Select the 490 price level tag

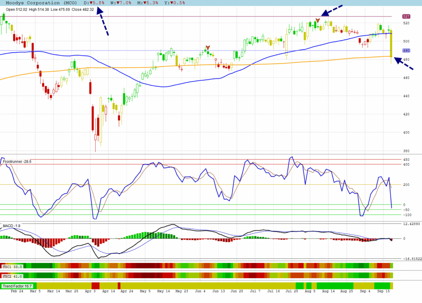(406, 50)
